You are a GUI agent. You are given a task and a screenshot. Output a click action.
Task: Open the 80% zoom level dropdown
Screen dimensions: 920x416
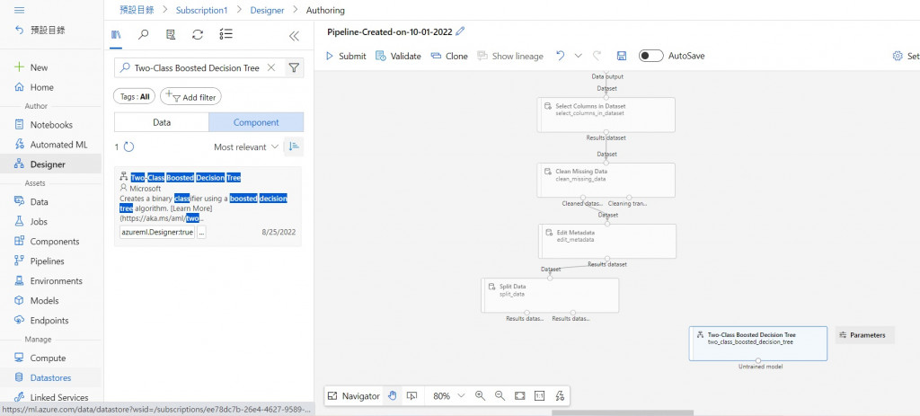coord(449,396)
